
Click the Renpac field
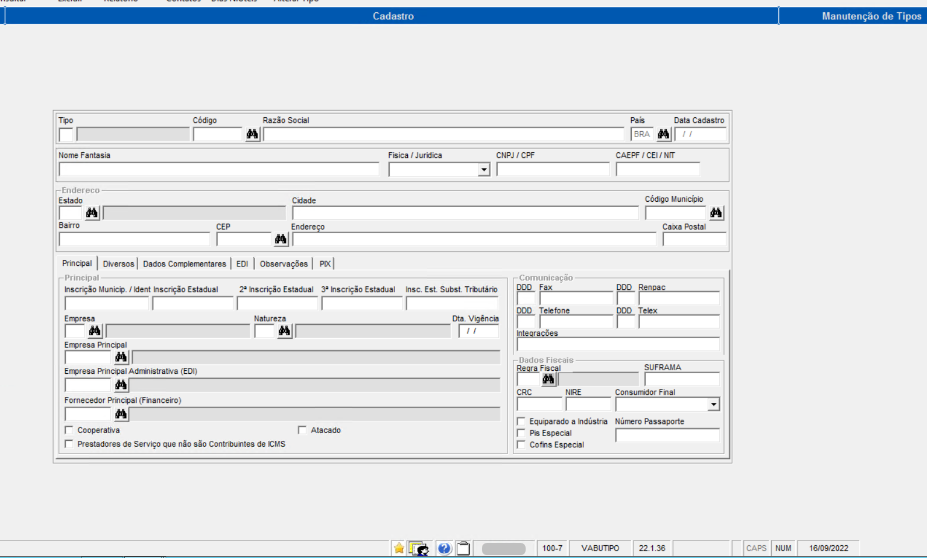click(x=679, y=299)
